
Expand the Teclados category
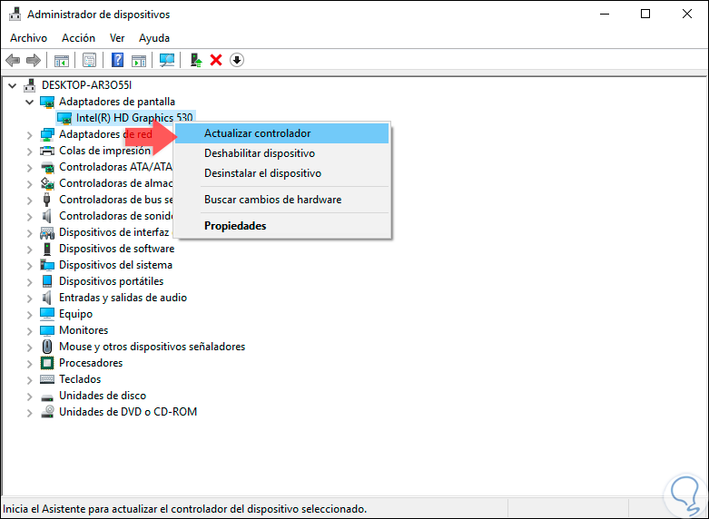pyautogui.click(x=29, y=379)
